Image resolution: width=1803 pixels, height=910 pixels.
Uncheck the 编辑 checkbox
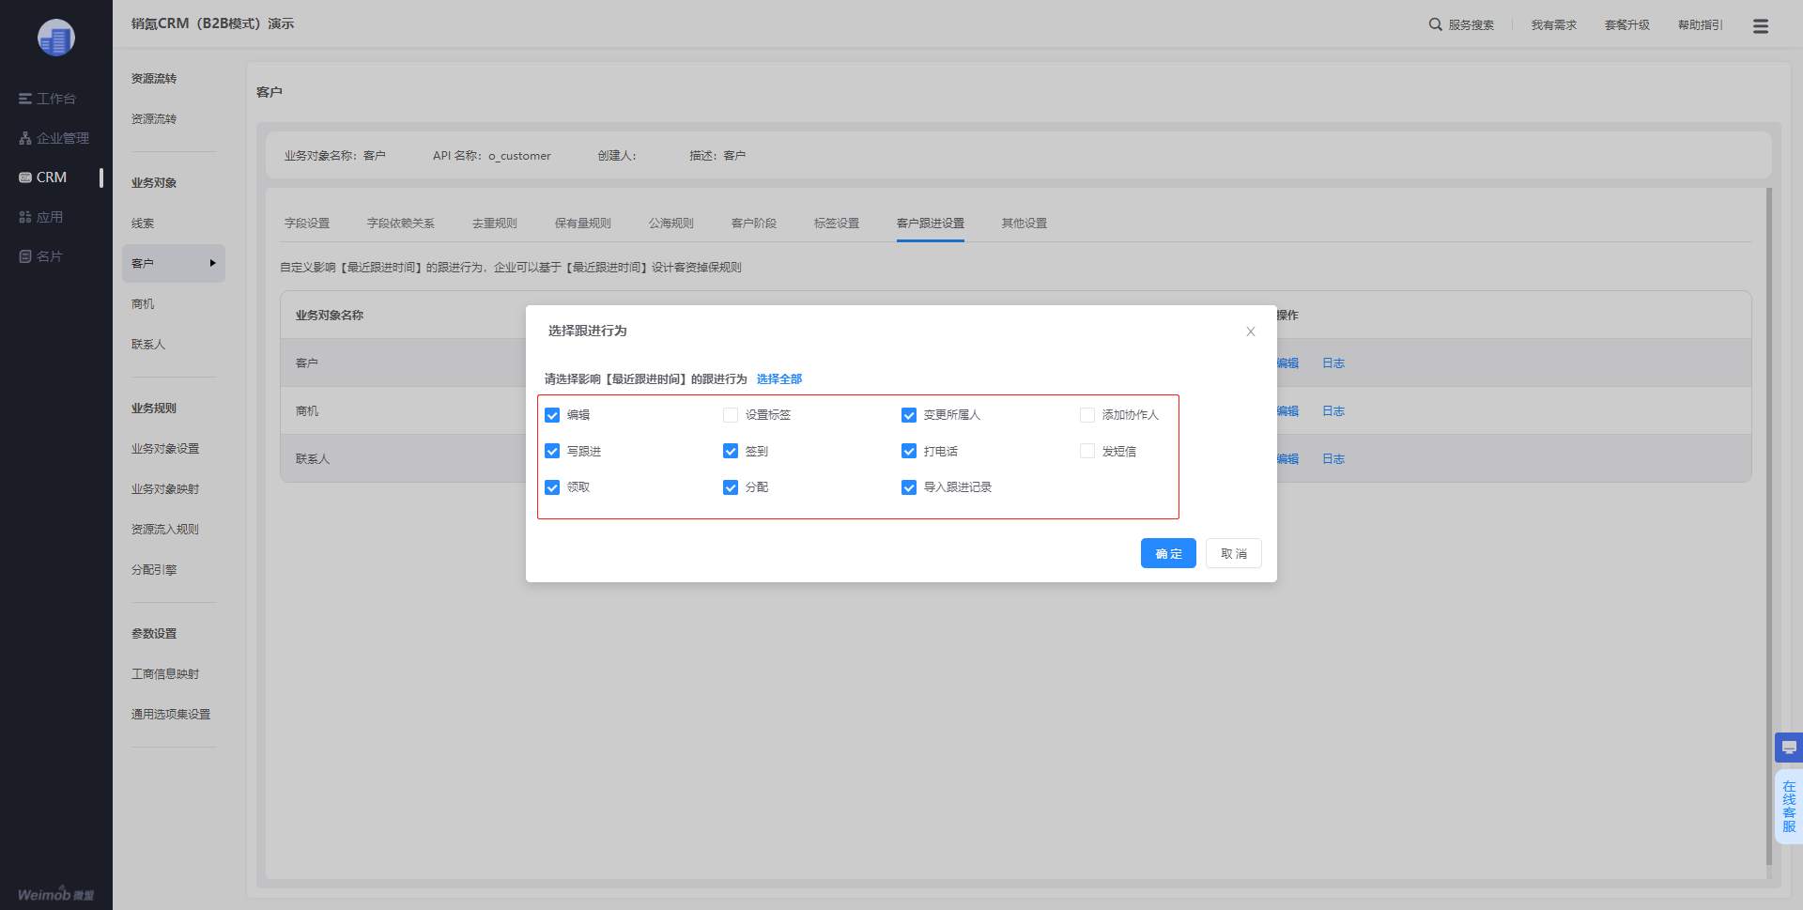pyautogui.click(x=552, y=415)
